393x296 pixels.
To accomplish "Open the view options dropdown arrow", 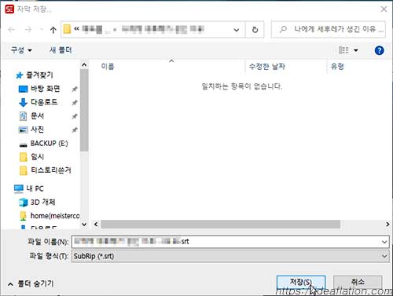I will pos(356,50).
